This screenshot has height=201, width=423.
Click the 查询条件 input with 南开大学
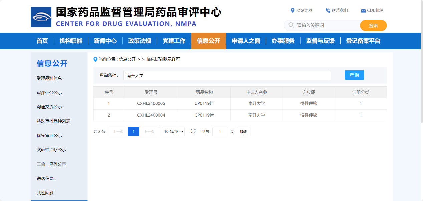click(x=227, y=75)
